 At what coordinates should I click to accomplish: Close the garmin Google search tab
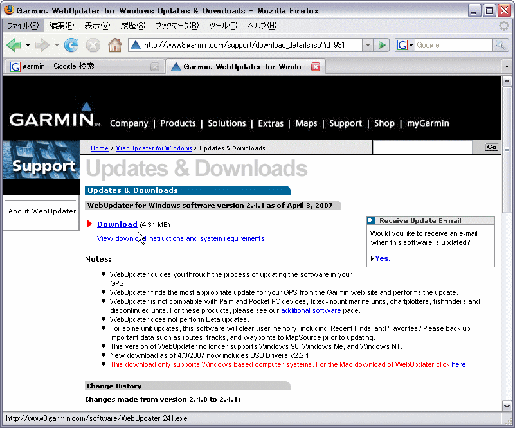click(x=155, y=67)
